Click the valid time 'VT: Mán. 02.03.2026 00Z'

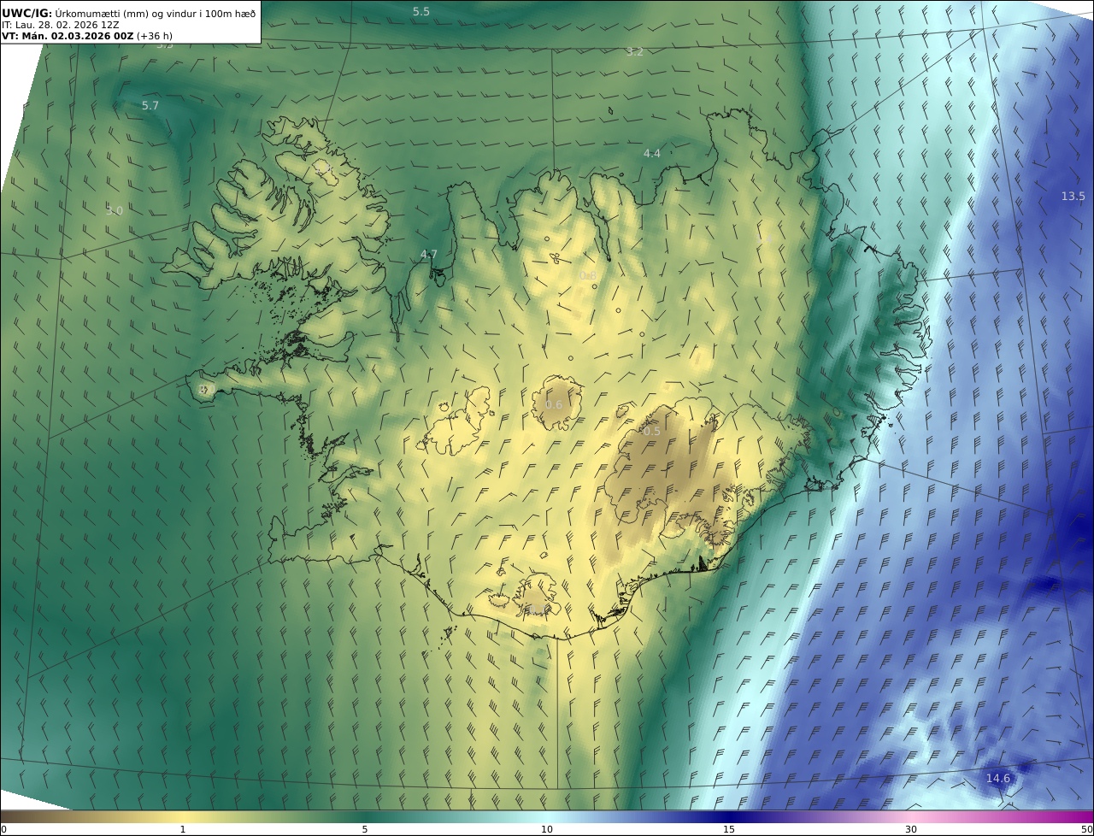pos(68,36)
